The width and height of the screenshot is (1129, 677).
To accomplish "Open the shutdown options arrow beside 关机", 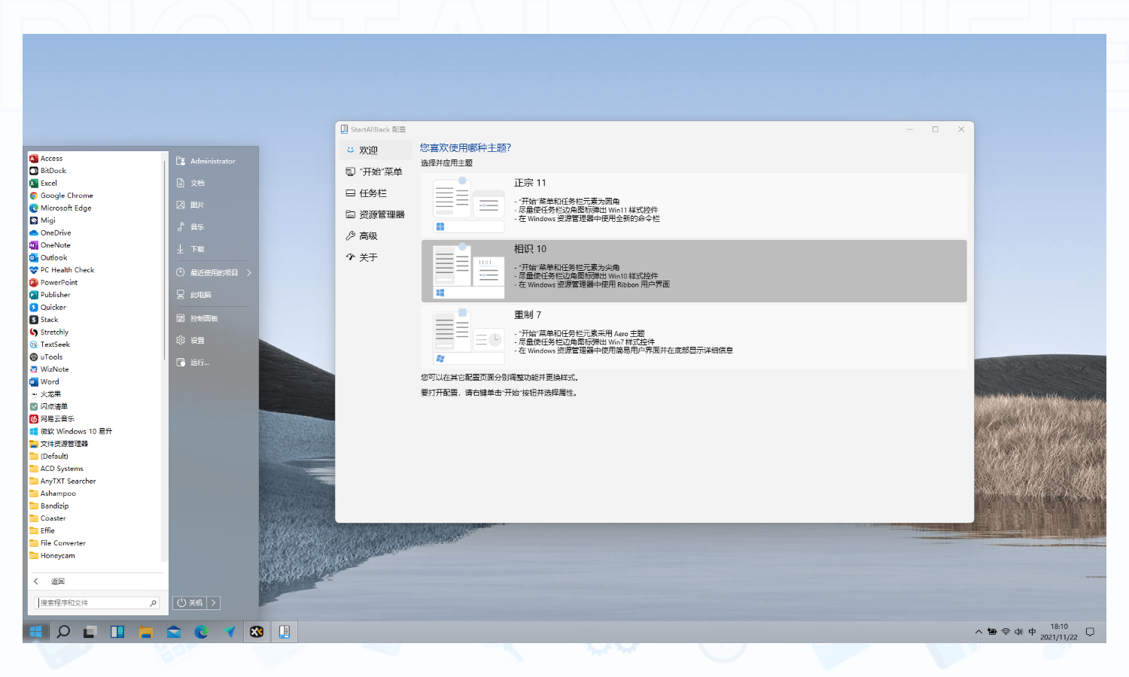I will pos(214,603).
